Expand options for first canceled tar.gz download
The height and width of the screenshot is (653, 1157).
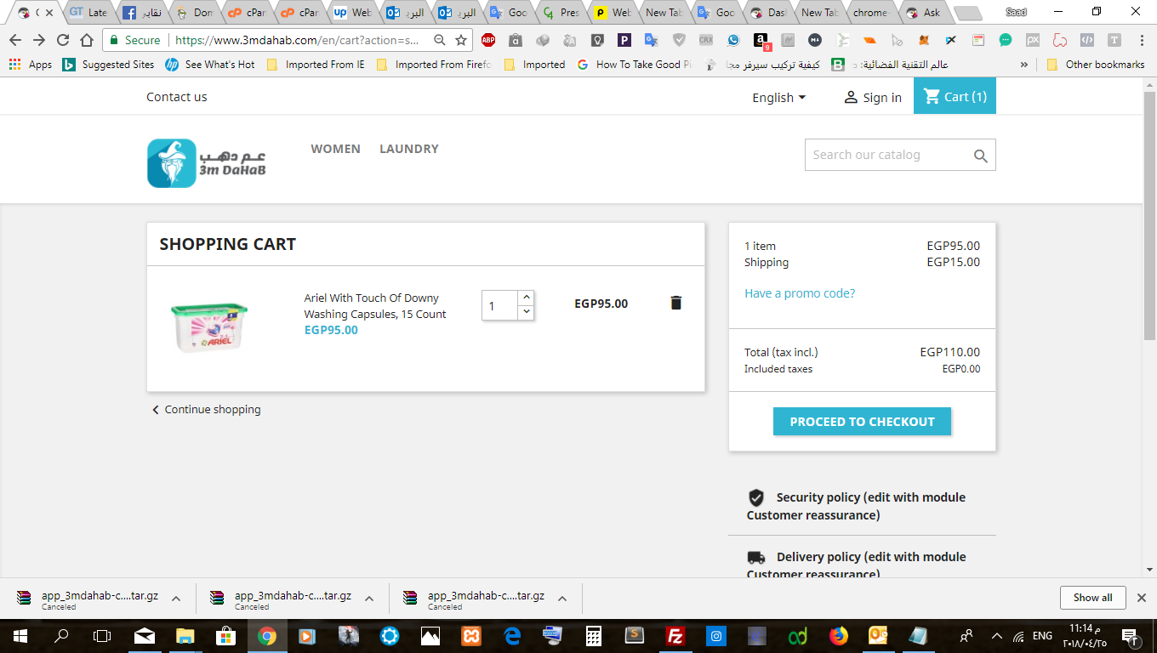[x=176, y=599]
